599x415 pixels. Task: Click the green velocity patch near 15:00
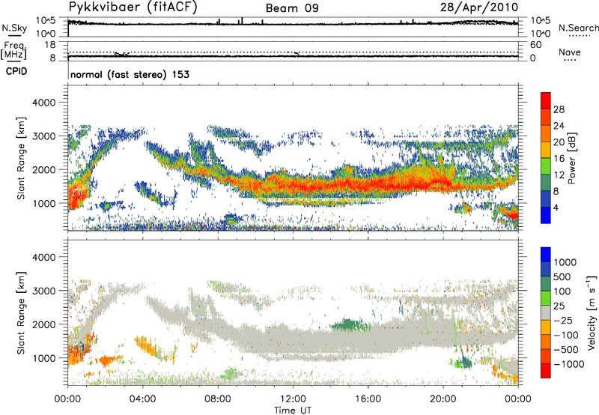[350, 325]
